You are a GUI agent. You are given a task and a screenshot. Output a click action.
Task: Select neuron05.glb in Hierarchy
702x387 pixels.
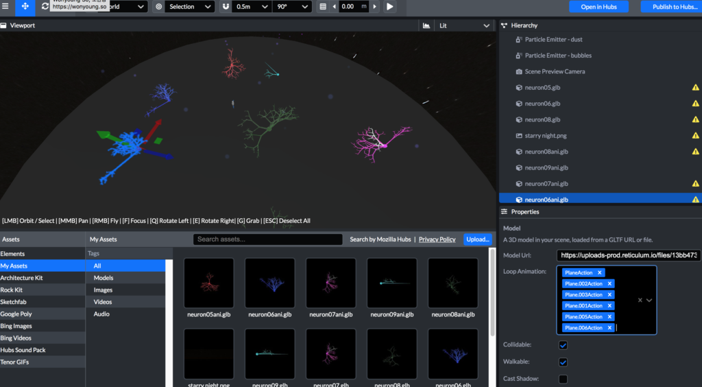pyautogui.click(x=601, y=88)
